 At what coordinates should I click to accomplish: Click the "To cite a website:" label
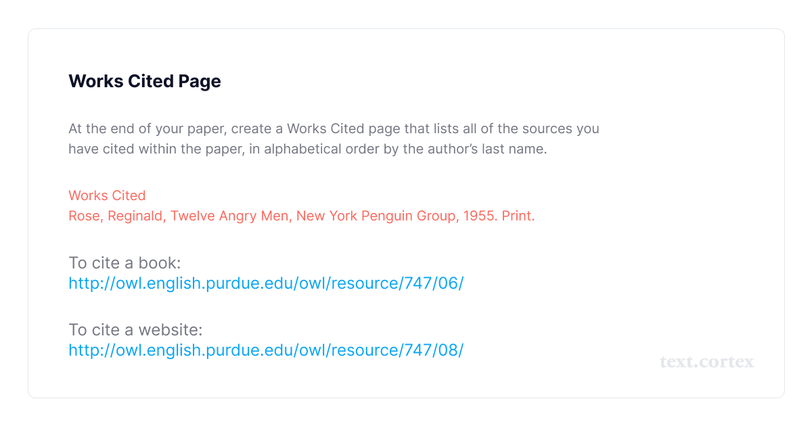pyautogui.click(x=135, y=330)
